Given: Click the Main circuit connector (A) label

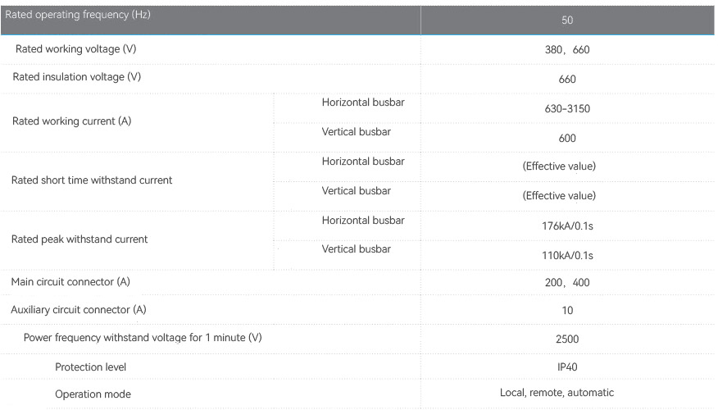Looking at the screenshot, I should tap(70, 282).
